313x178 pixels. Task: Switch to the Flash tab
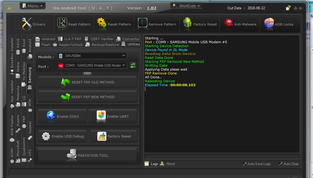tap(43, 45)
